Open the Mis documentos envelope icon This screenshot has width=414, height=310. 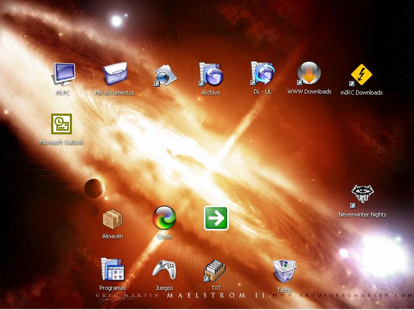pos(114,74)
